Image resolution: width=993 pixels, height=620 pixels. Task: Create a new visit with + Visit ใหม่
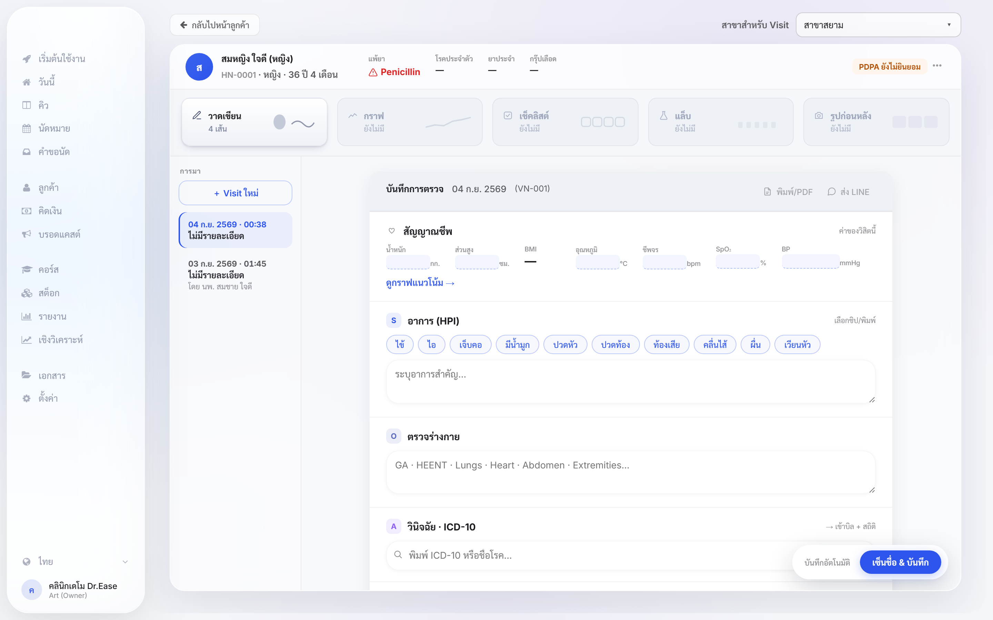pos(235,193)
